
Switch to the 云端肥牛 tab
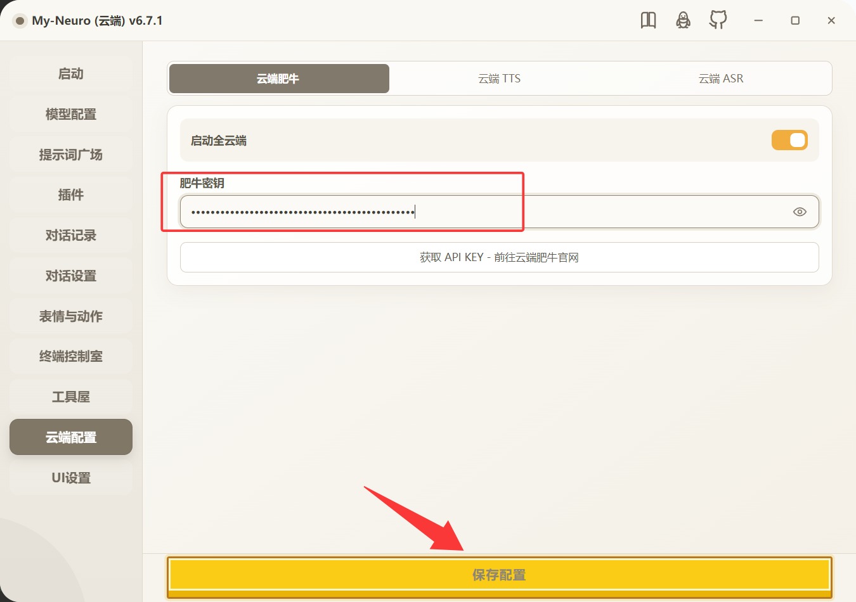tap(279, 79)
